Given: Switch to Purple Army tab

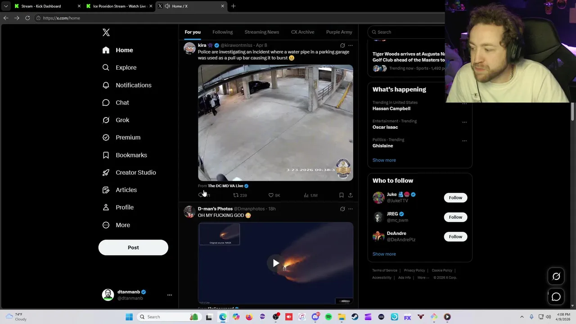Looking at the screenshot, I should tap(339, 32).
